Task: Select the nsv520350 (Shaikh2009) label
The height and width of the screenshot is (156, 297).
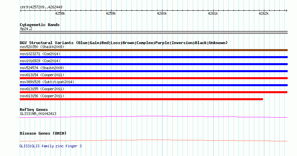Action: (x=42, y=47)
